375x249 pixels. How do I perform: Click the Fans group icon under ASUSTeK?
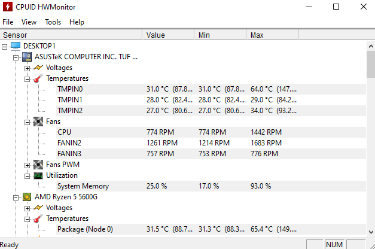(38, 122)
